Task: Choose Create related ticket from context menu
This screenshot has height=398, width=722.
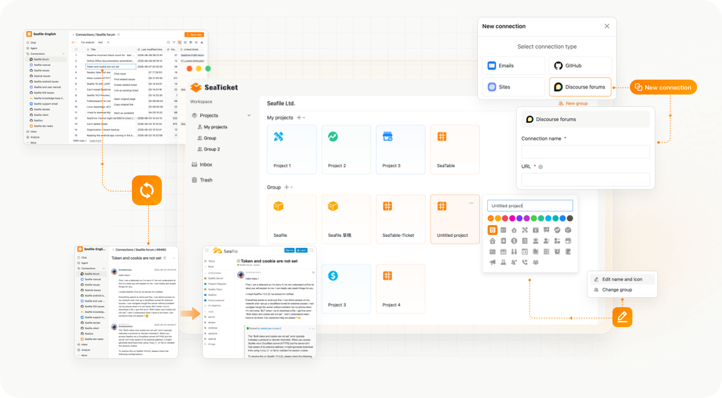Action: pos(125,85)
